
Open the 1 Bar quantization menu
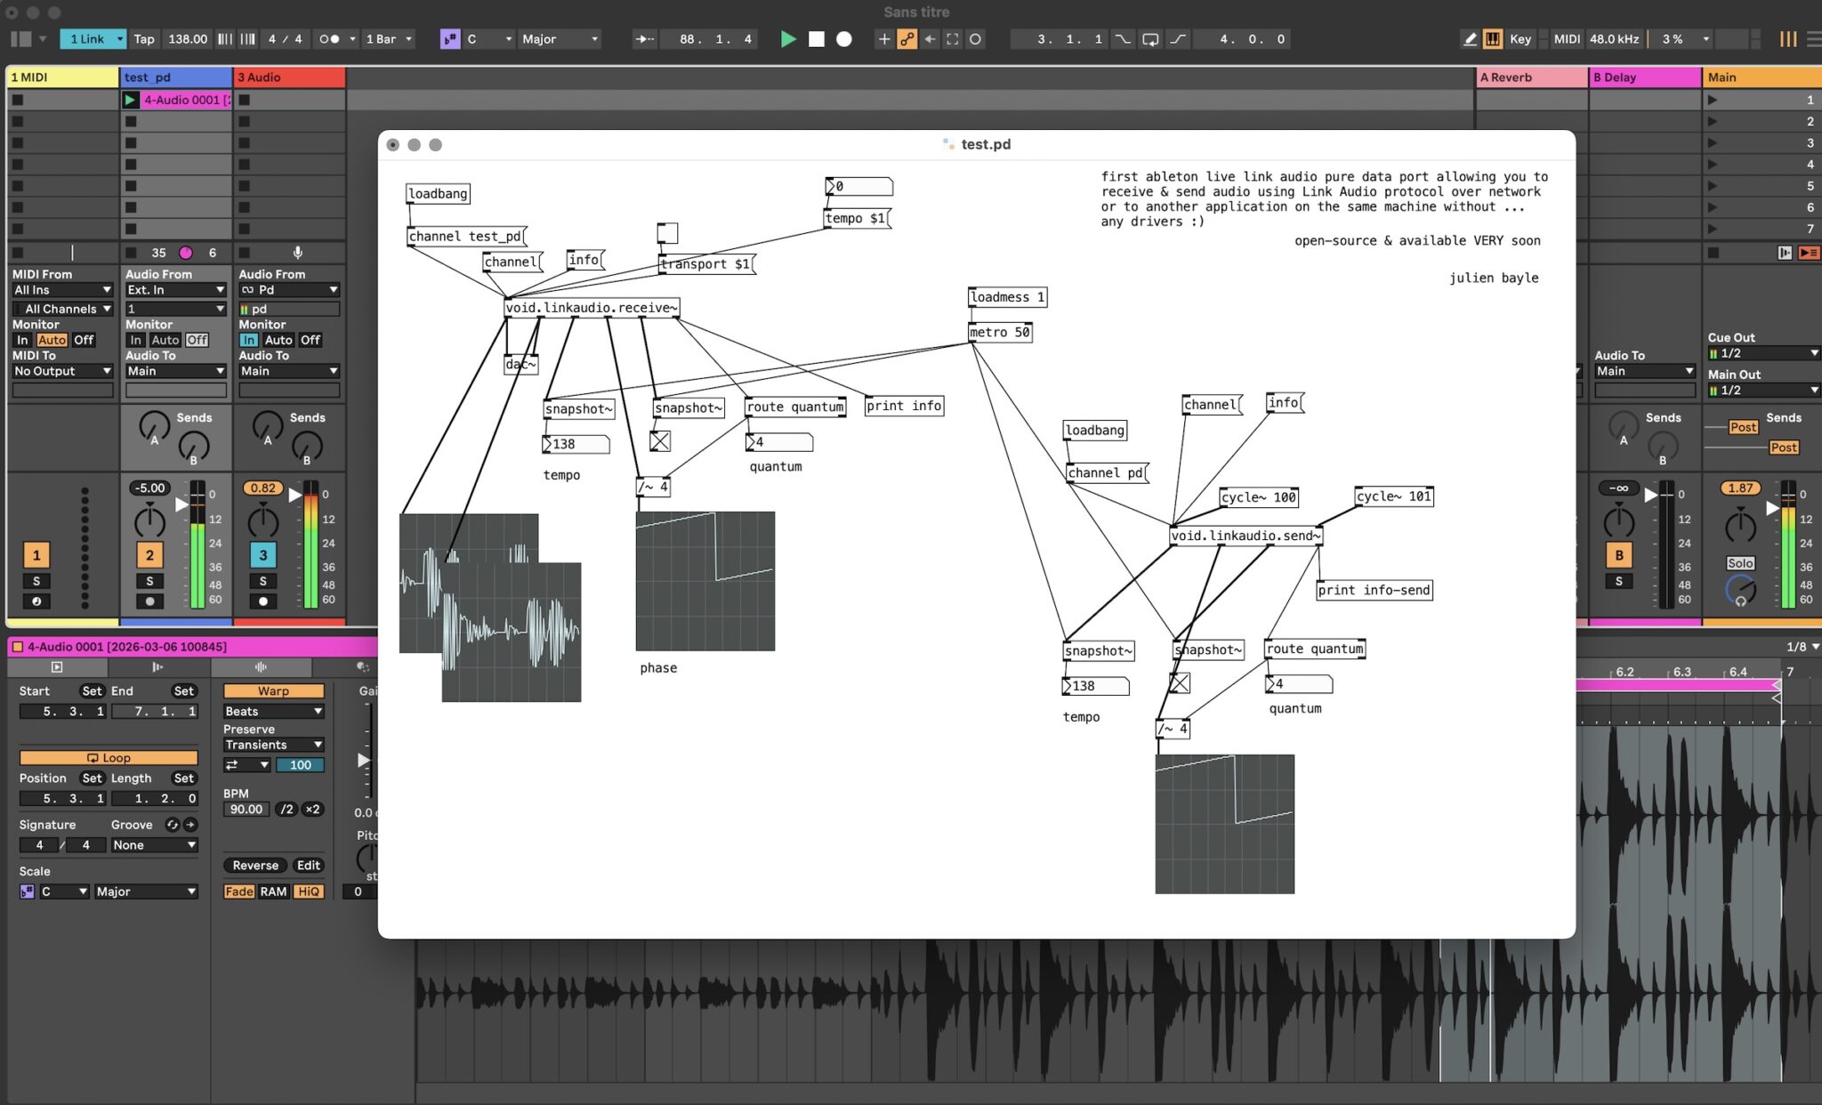tap(389, 39)
